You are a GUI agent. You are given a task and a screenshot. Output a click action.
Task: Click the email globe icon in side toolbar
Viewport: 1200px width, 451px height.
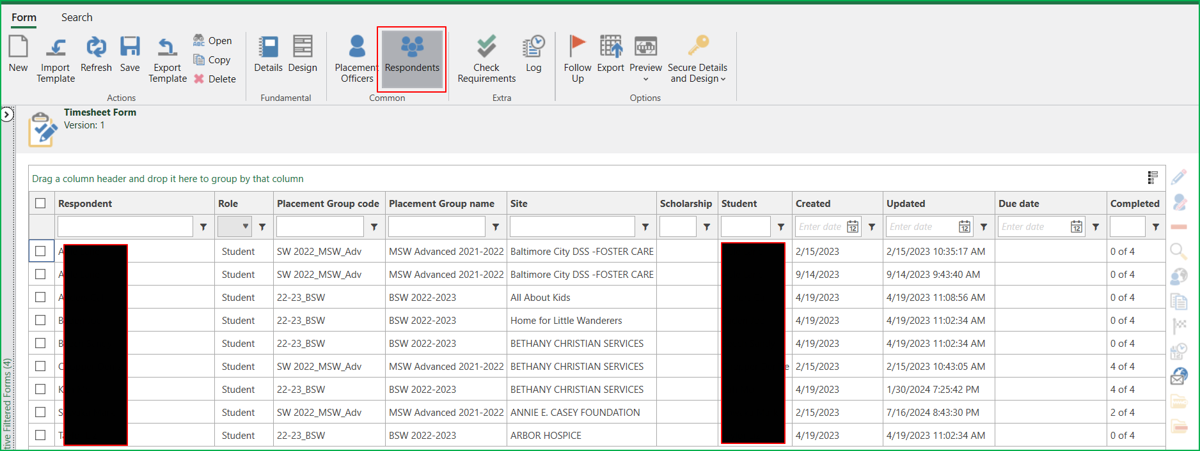tap(1179, 376)
